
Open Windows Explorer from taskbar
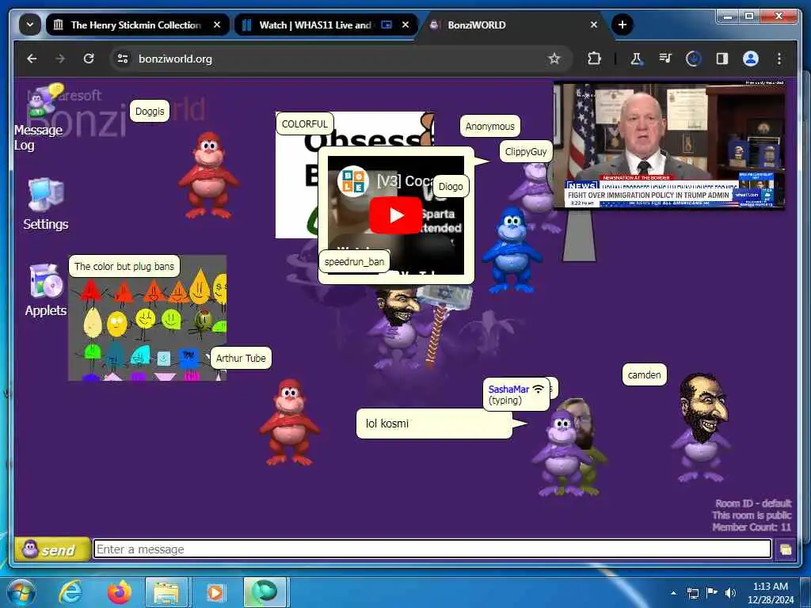tap(166, 592)
